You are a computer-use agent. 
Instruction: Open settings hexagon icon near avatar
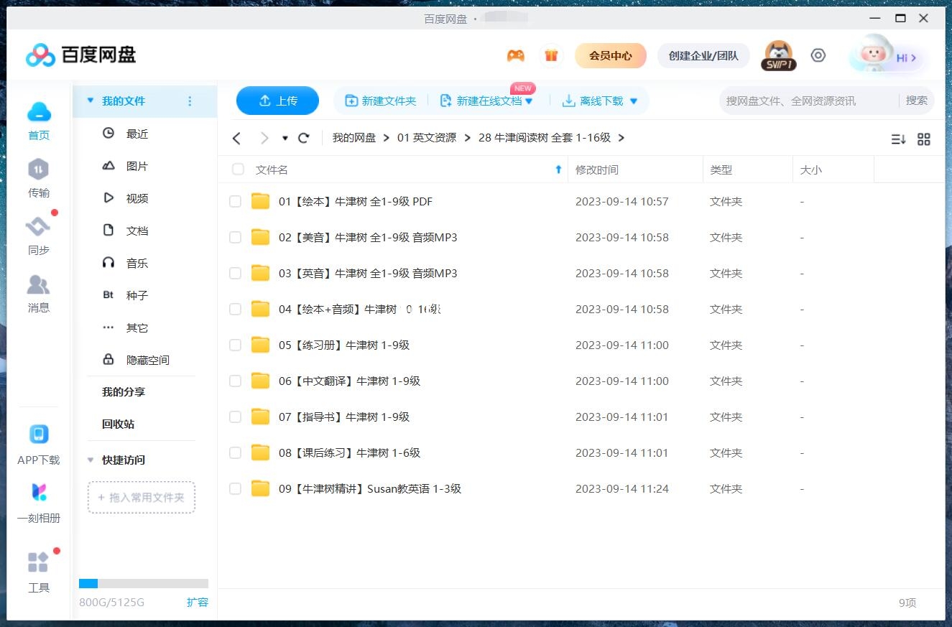point(818,55)
